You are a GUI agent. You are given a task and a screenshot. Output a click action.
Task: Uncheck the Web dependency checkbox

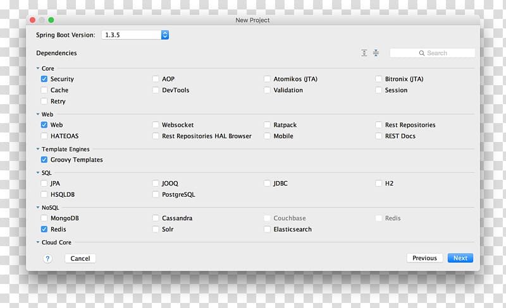pyautogui.click(x=44, y=125)
